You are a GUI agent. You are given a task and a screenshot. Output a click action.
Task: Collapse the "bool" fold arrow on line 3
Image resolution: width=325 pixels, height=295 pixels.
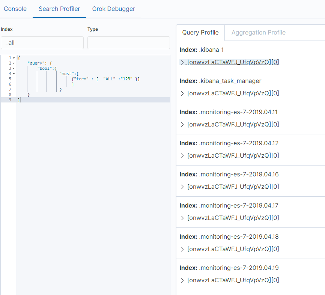(14, 68)
